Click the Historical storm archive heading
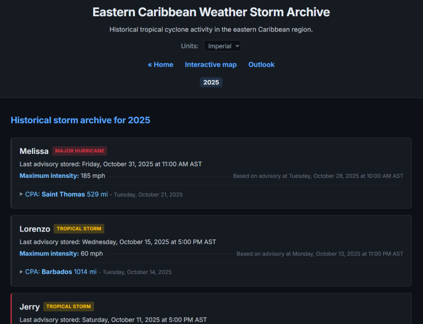The width and height of the screenshot is (423, 324). tap(80, 120)
